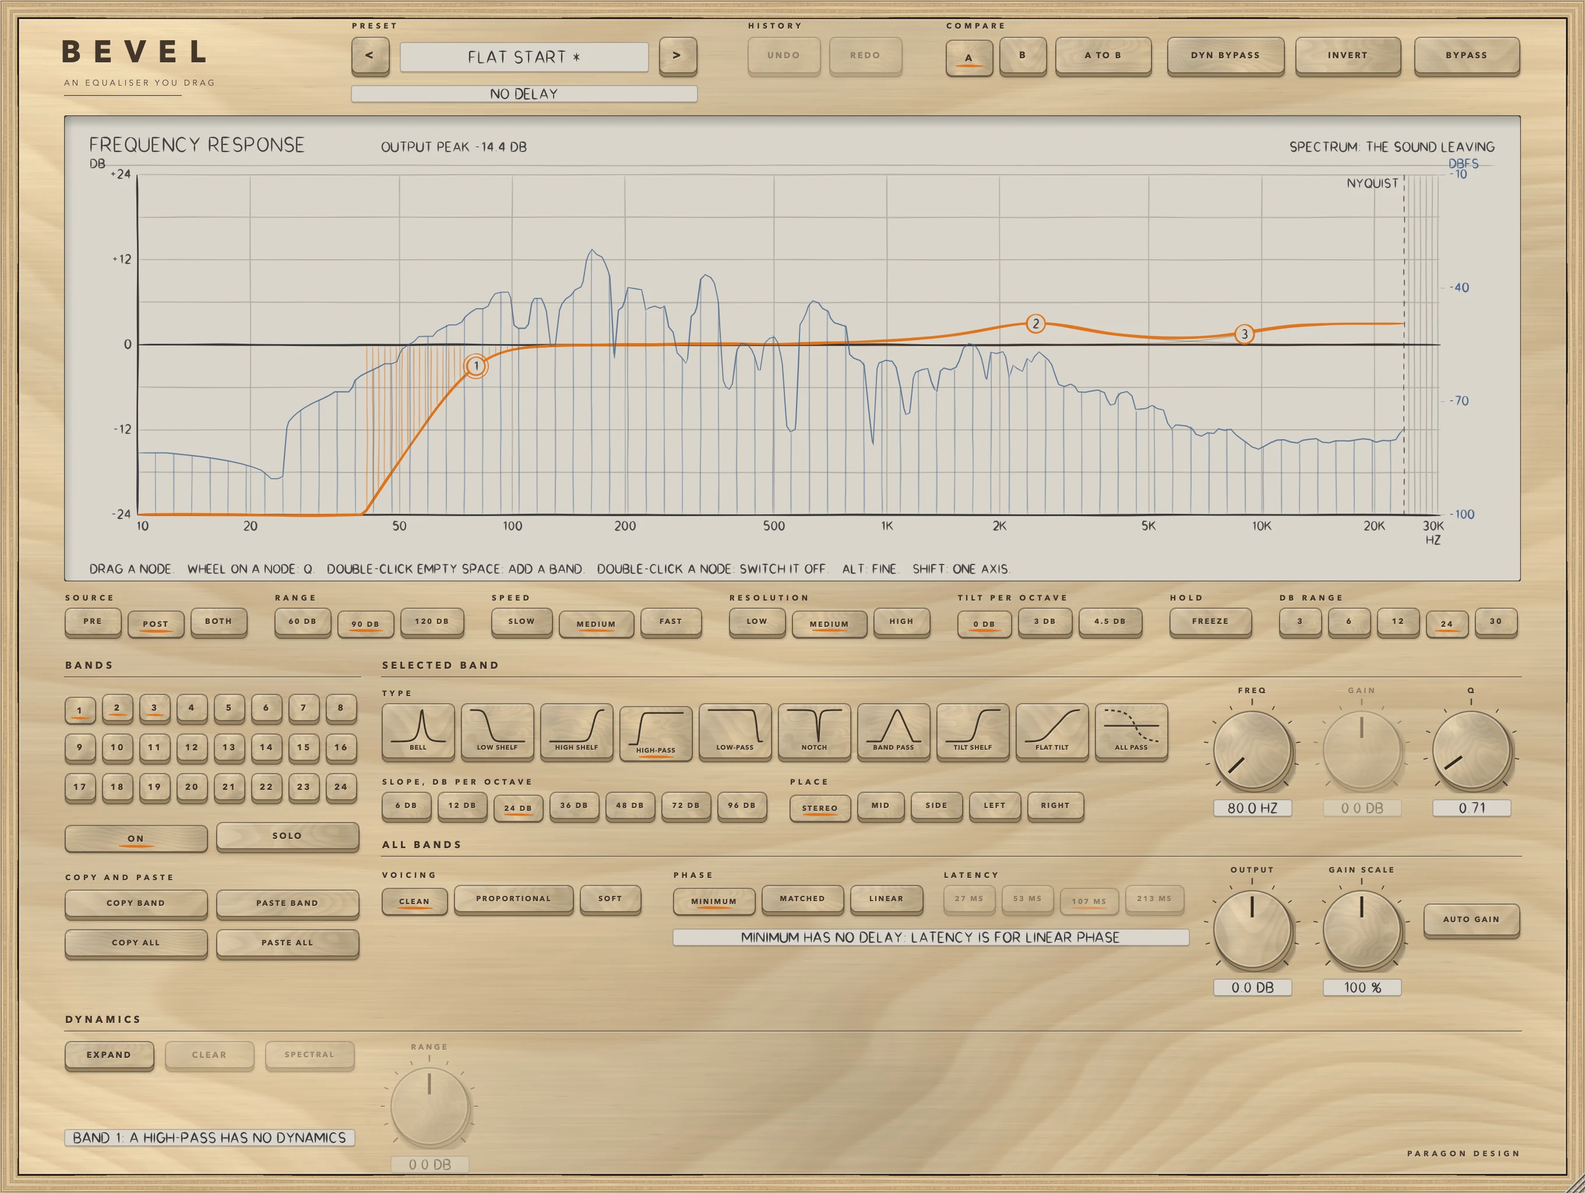This screenshot has height=1193, width=1585.
Task: Select the Flat Tilt filter type
Action: tap(1052, 730)
